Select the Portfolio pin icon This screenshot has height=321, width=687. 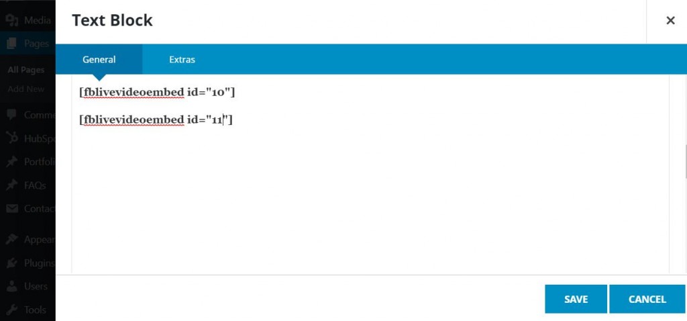pos(12,162)
